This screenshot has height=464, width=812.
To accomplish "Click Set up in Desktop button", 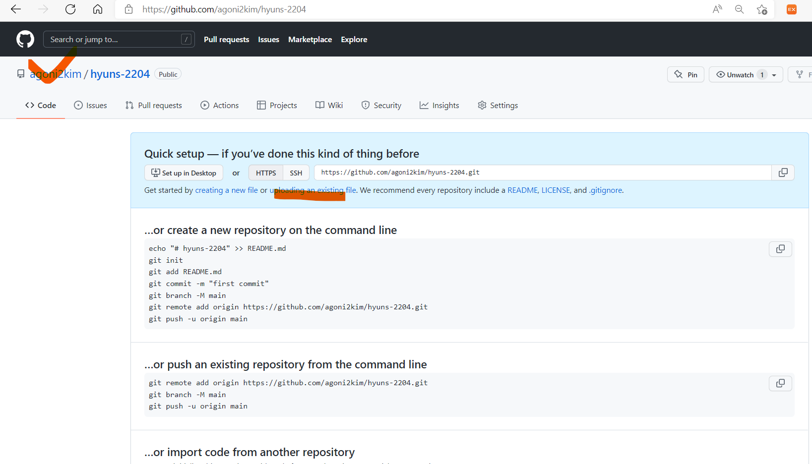I will coord(184,173).
